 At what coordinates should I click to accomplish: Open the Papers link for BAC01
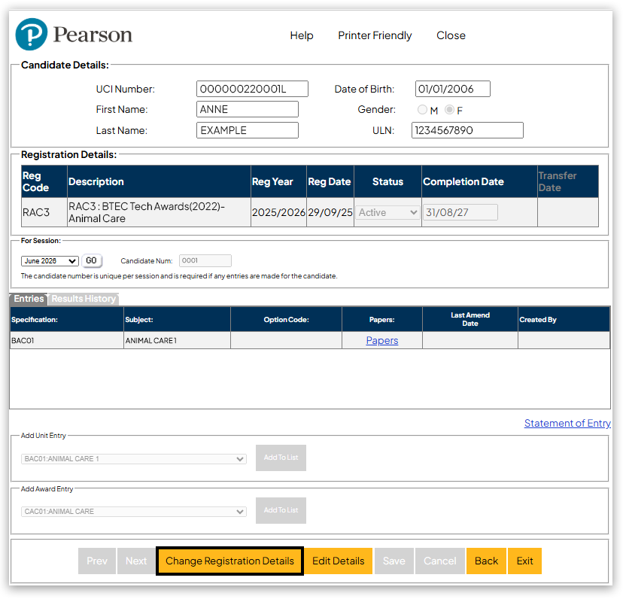(382, 341)
